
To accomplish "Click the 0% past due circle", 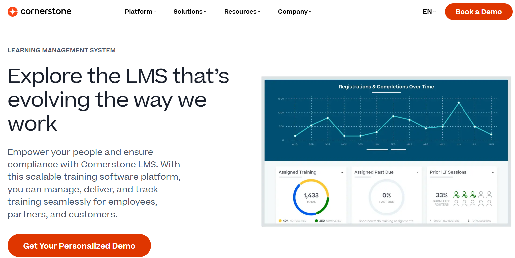I will pos(386,197).
